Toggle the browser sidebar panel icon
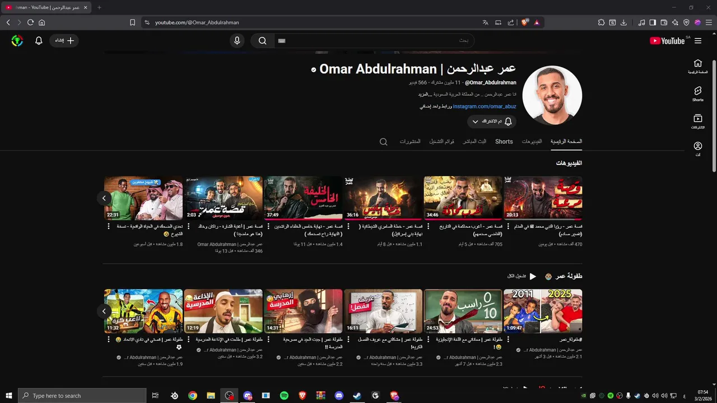 click(653, 22)
